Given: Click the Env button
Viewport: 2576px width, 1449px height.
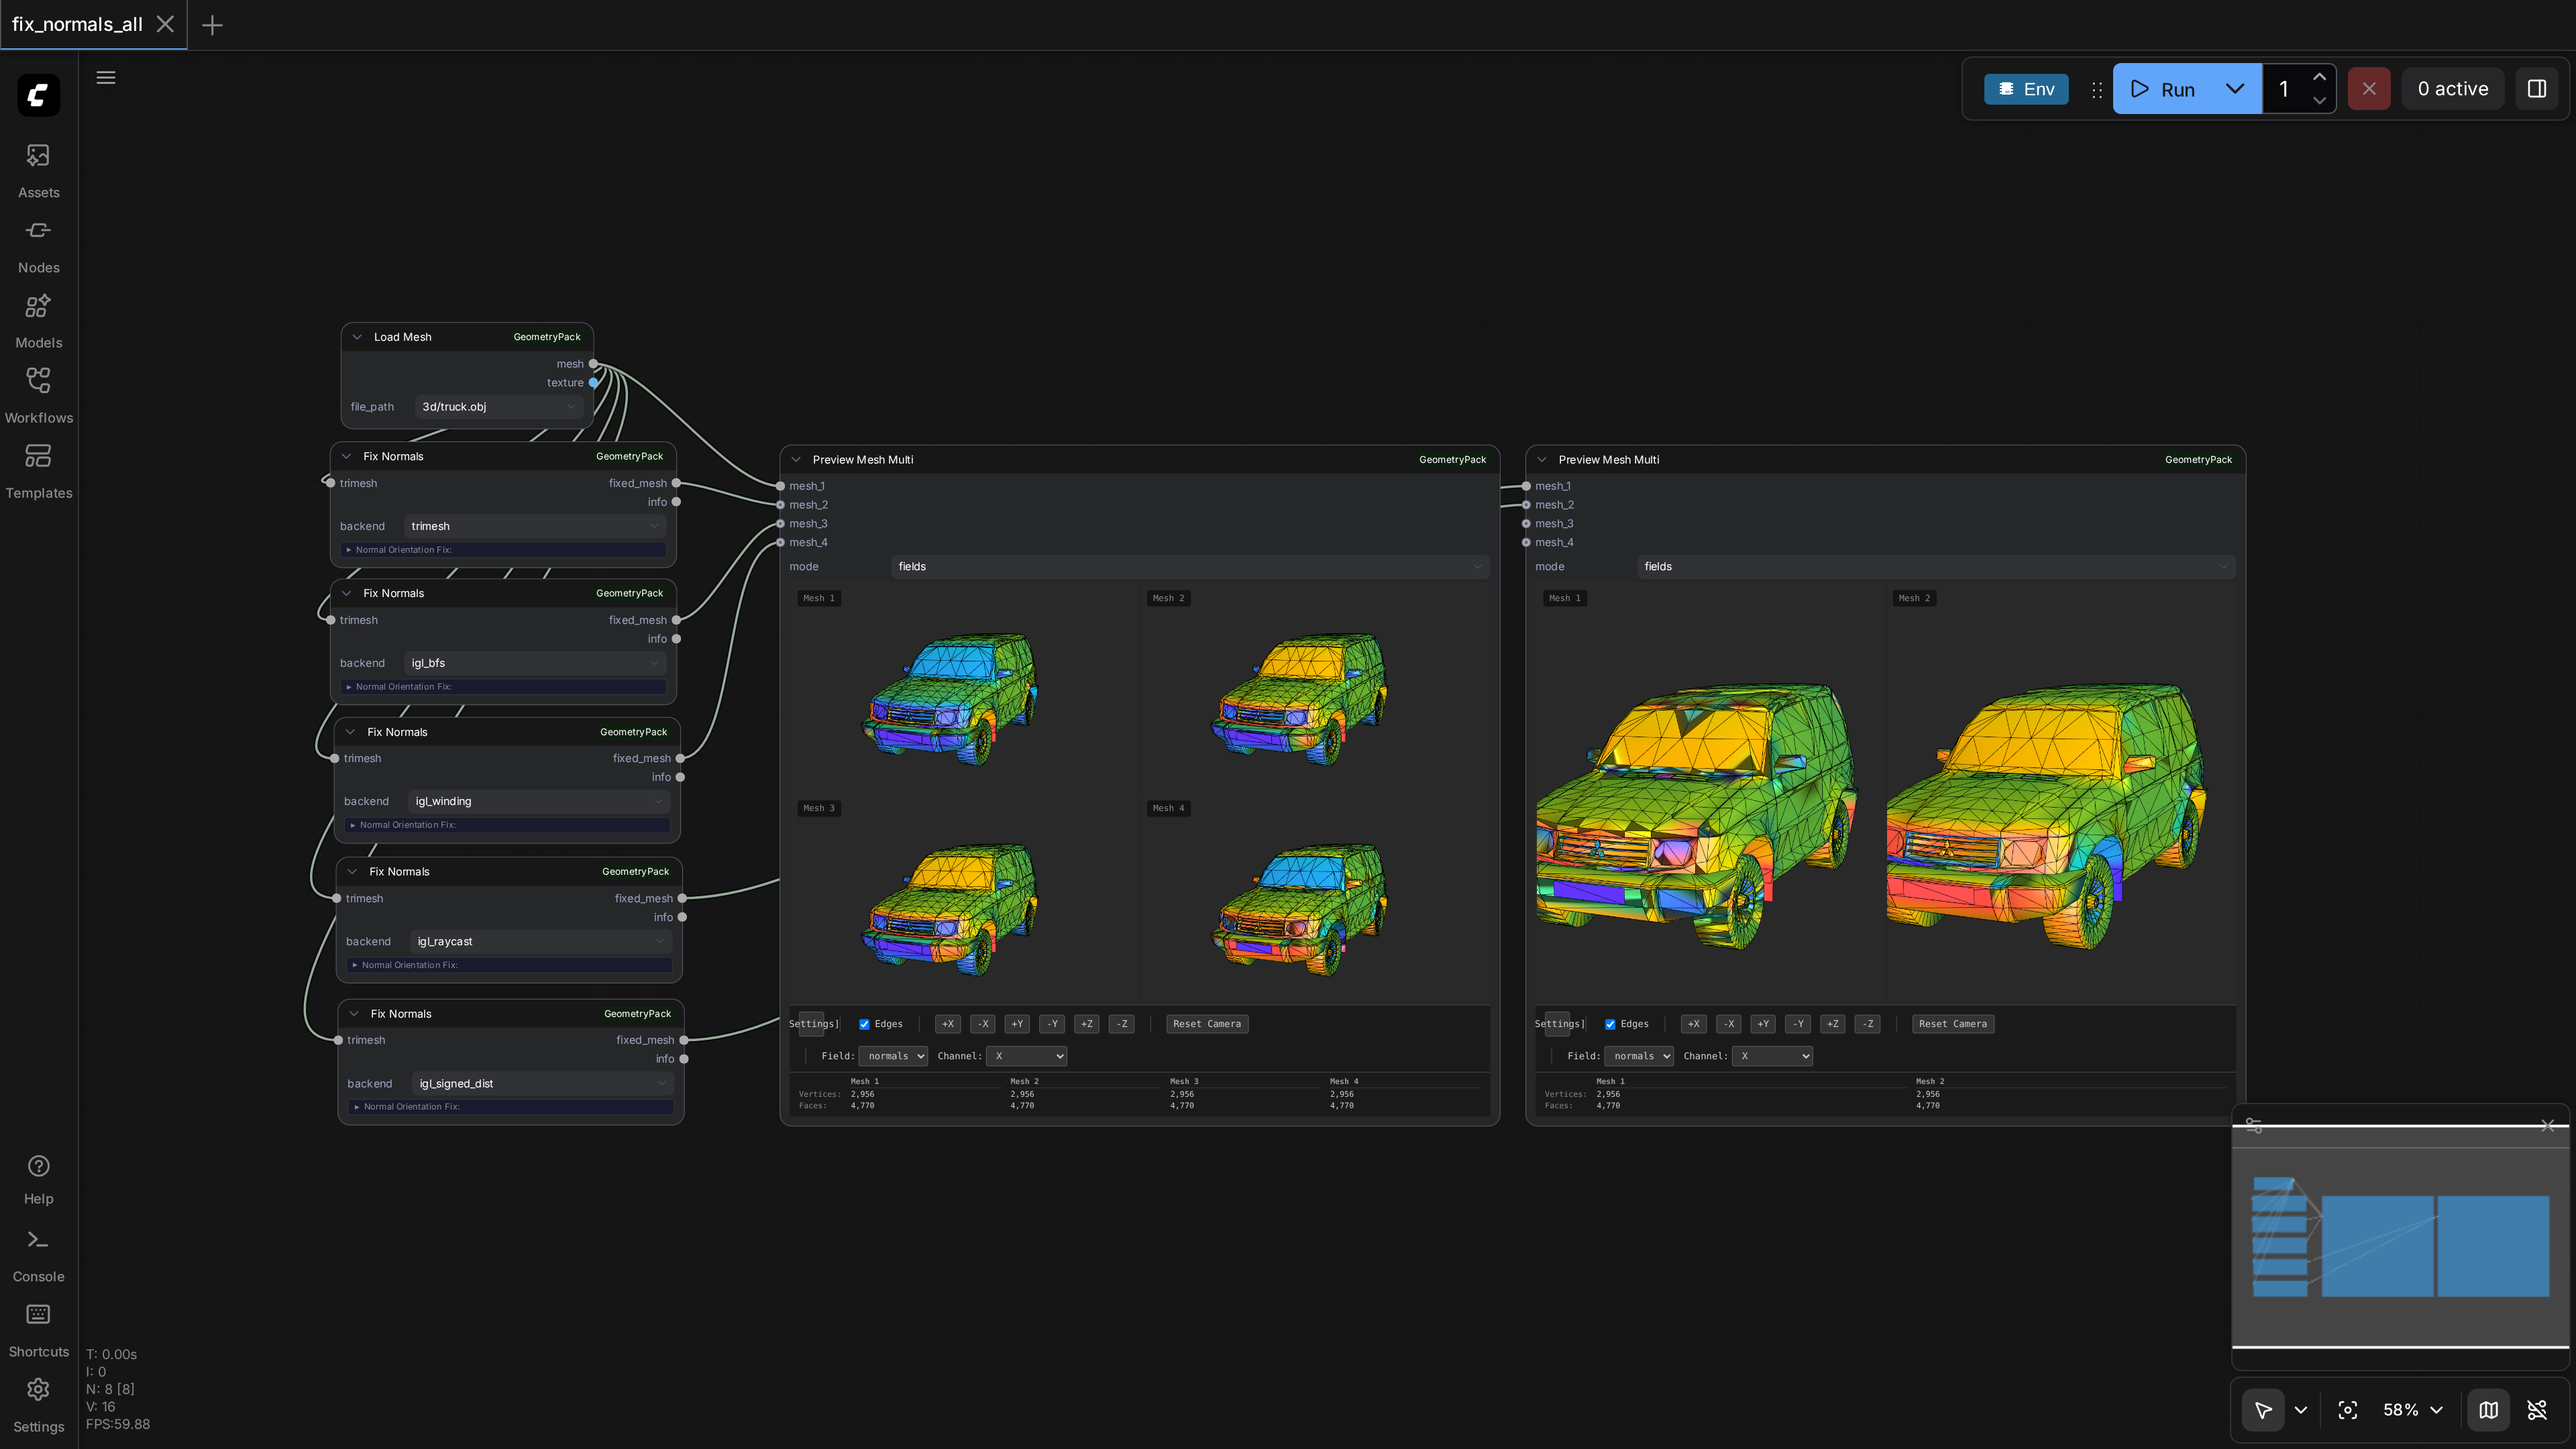Looking at the screenshot, I should 2026,89.
